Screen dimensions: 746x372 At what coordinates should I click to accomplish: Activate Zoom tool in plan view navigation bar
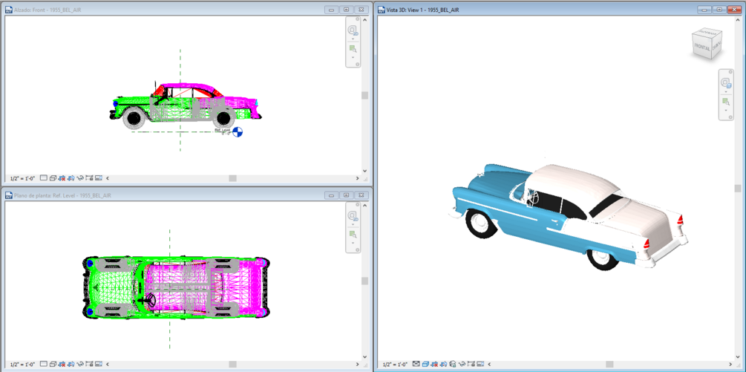tap(353, 234)
